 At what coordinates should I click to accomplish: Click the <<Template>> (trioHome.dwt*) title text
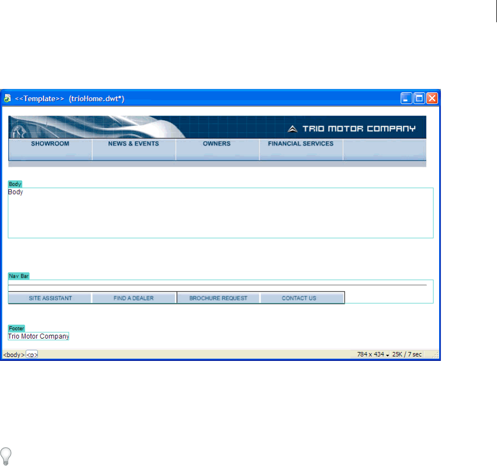click(x=70, y=98)
